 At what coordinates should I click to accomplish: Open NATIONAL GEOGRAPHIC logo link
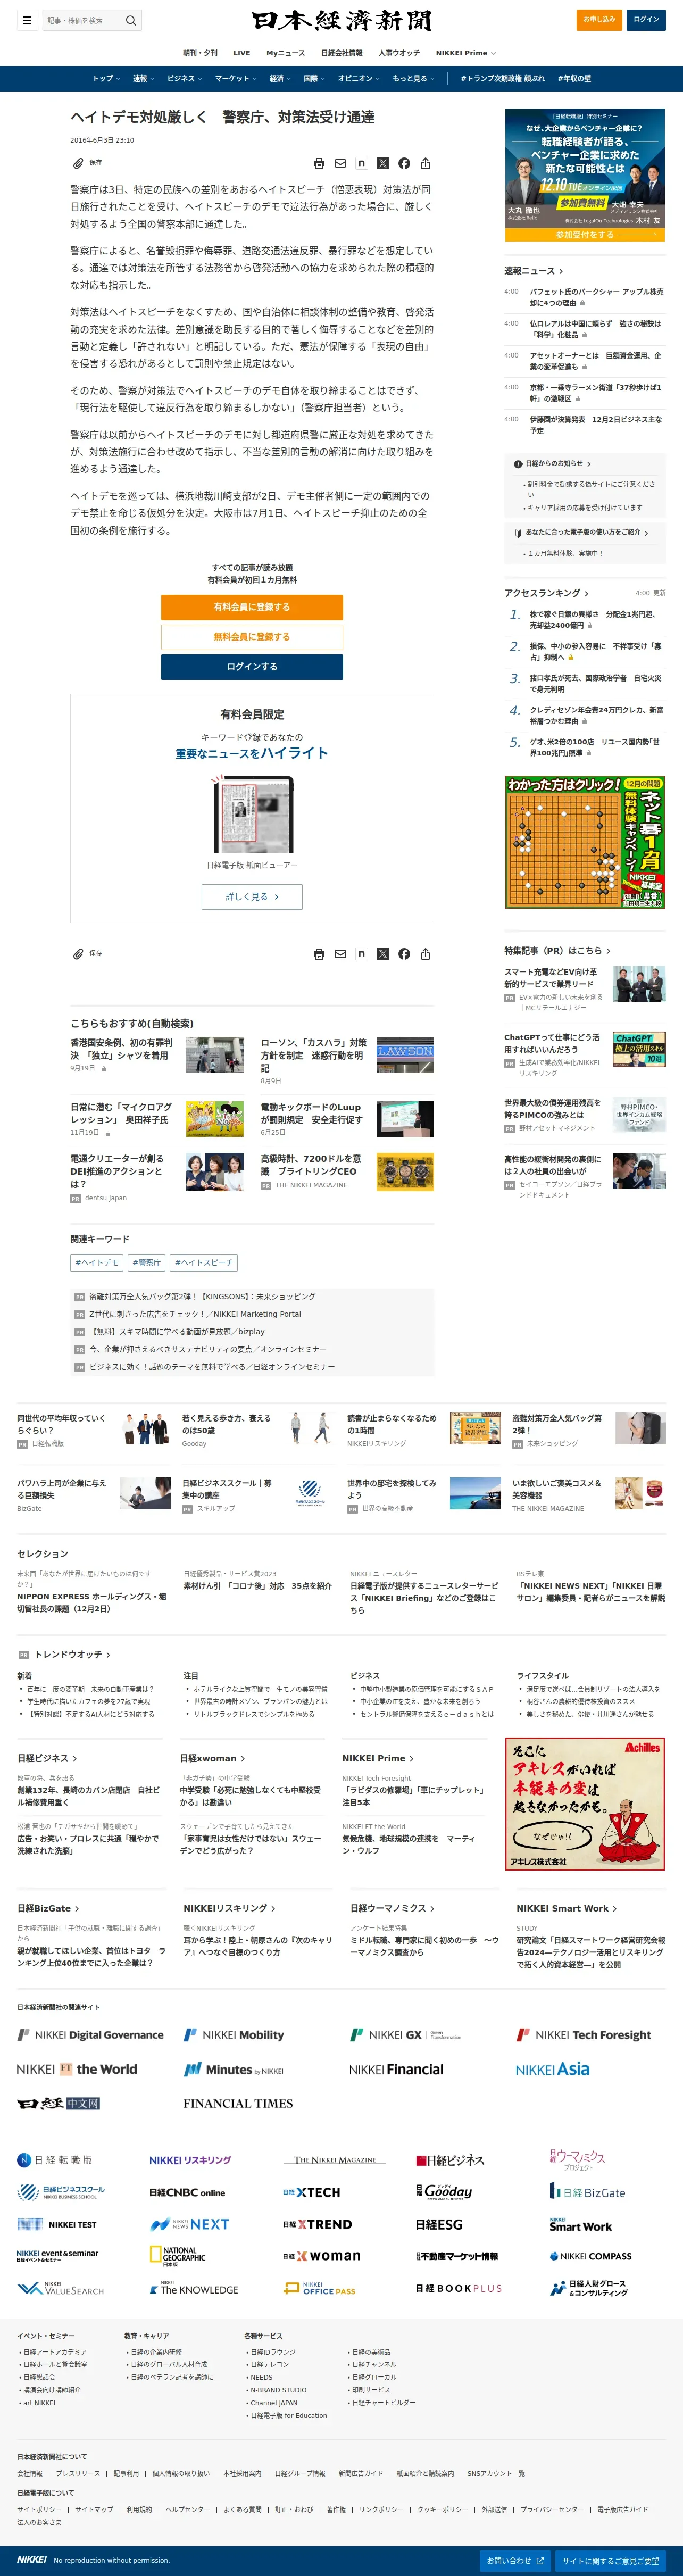178,2256
